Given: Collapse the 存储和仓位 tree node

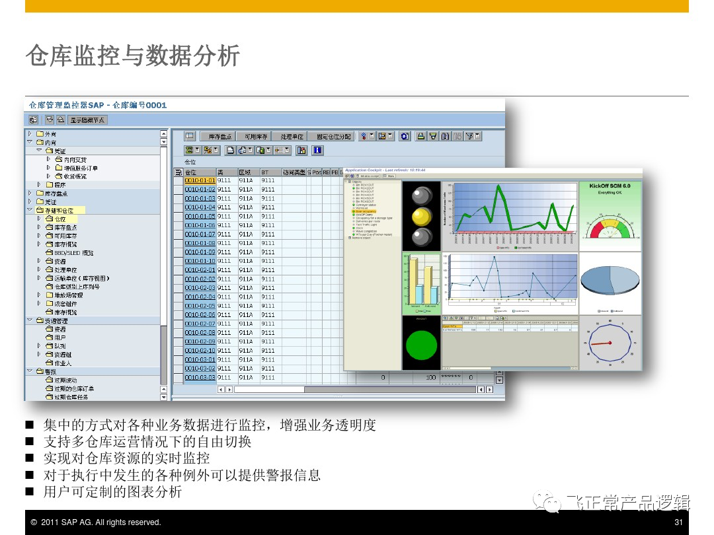Looking at the screenshot, I should point(30,210).
